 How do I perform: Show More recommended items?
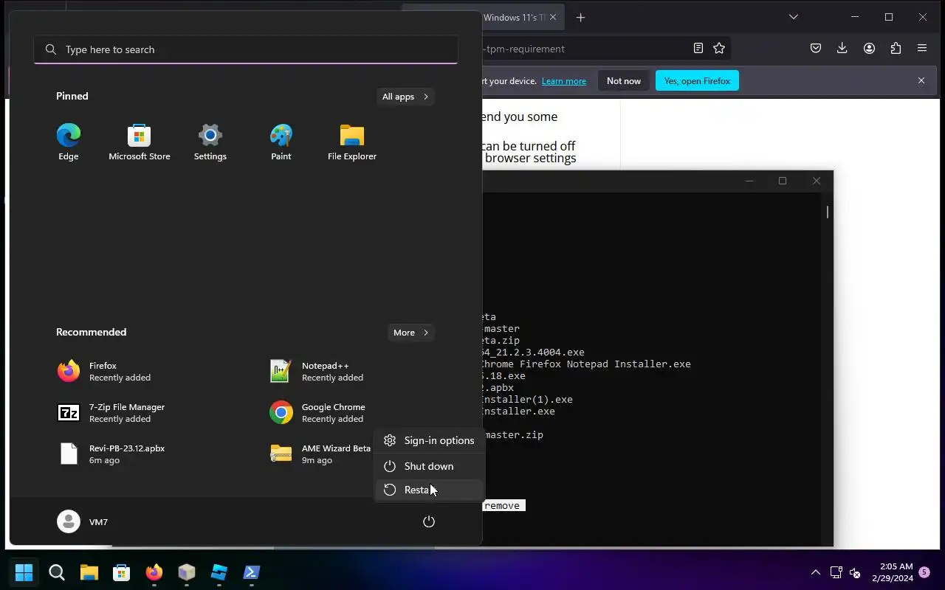[411, 333]
